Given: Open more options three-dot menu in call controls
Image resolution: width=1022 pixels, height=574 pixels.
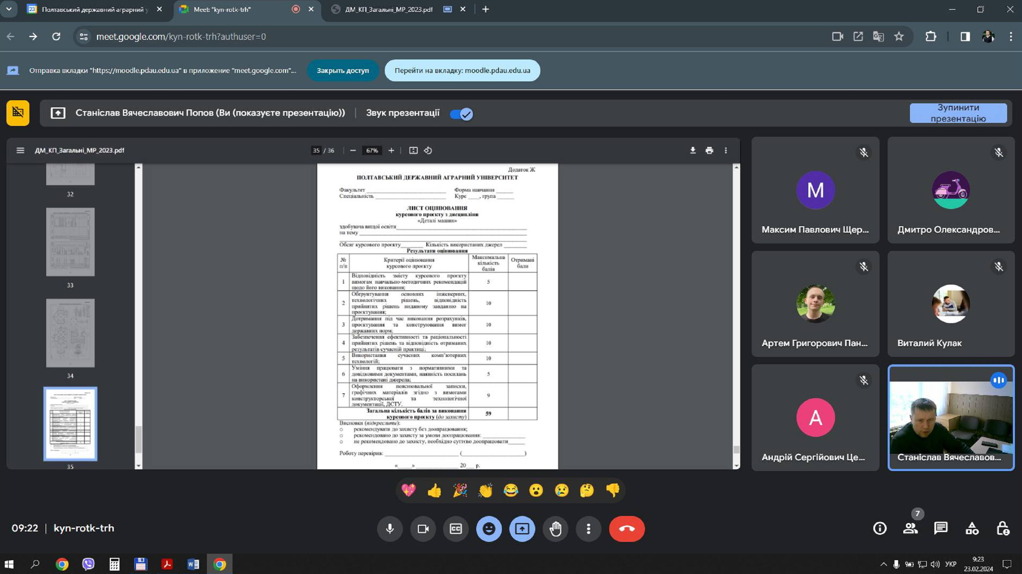Looking at the screenshot, I should click(588, 528).
